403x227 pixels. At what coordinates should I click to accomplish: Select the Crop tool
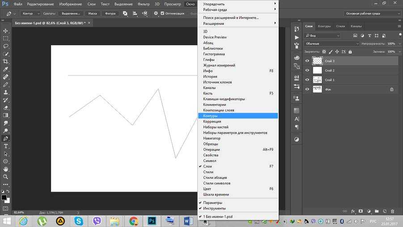6,61
